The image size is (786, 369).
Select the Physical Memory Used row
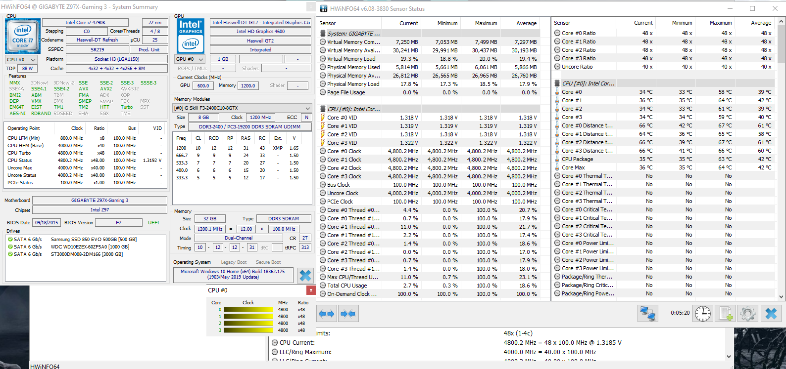429,67
